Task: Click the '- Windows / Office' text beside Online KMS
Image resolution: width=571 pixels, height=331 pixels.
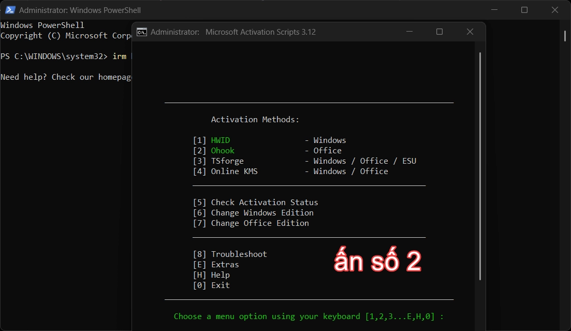Action: (346, 171)
